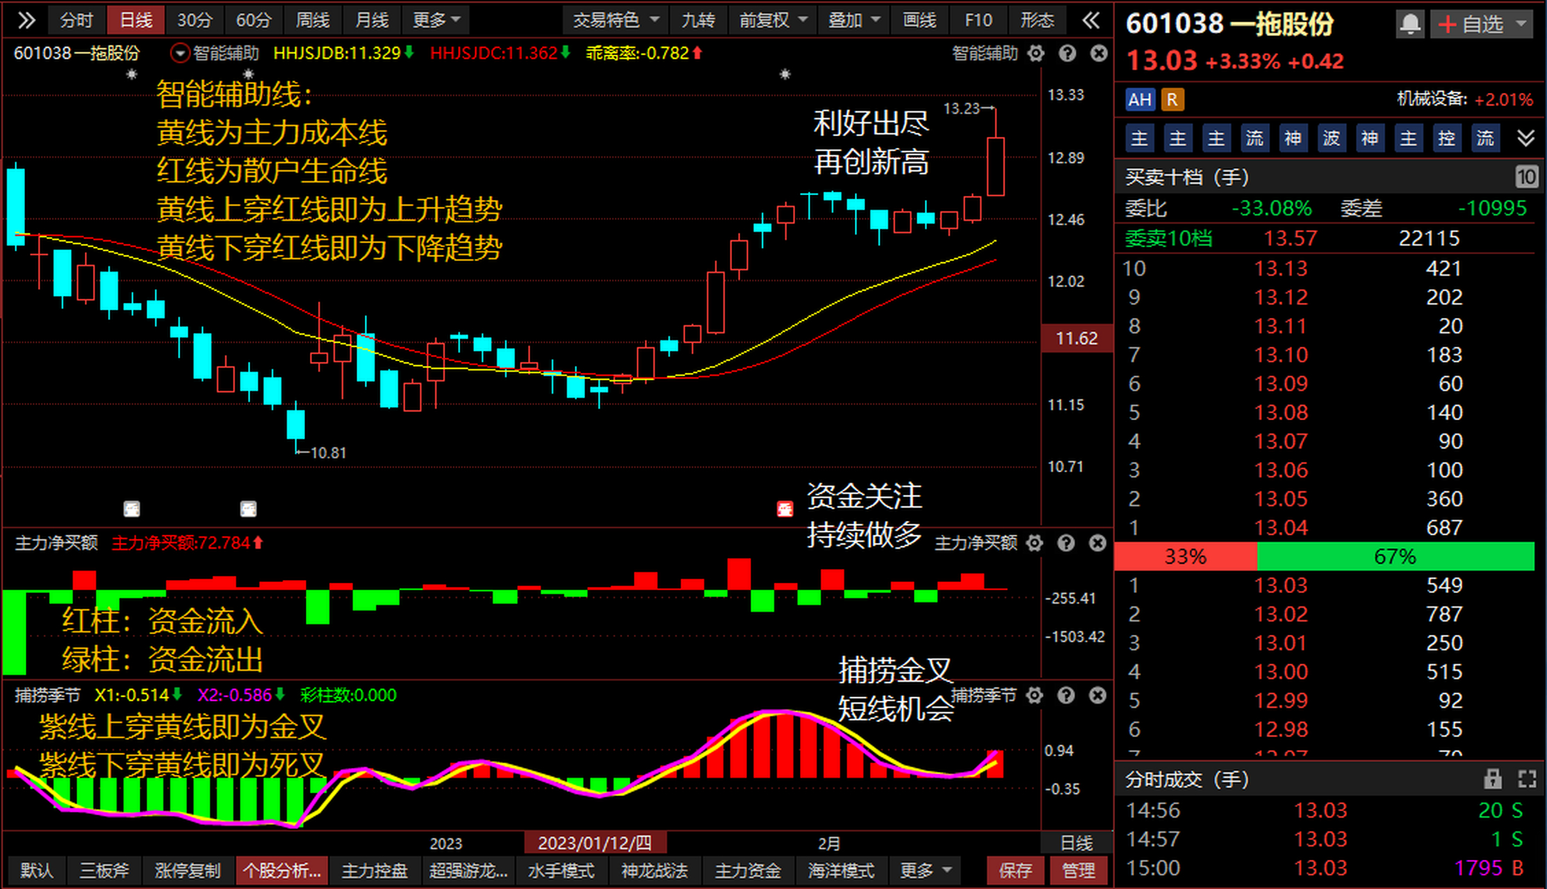Screen dimensions: 1547x889
Task: Click the lock icon in 分时成交
Action: pyautogui.click(x=1493, y=779)
